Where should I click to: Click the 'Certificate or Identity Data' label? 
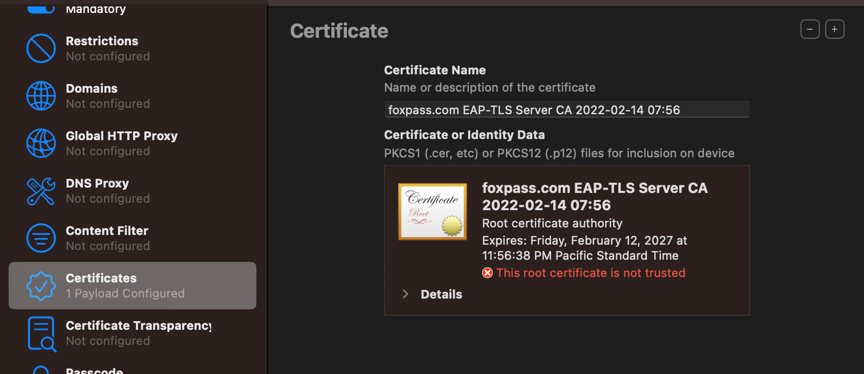click(464, 135)
